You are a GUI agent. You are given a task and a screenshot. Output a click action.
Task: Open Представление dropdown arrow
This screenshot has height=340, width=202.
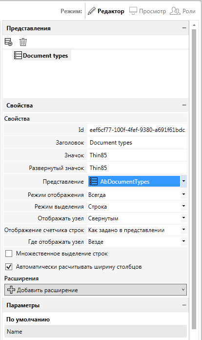pyautogui.click(x=183, y=181)
